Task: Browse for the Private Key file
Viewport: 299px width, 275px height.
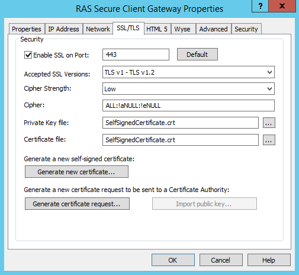Action: [x=269, y=123]
